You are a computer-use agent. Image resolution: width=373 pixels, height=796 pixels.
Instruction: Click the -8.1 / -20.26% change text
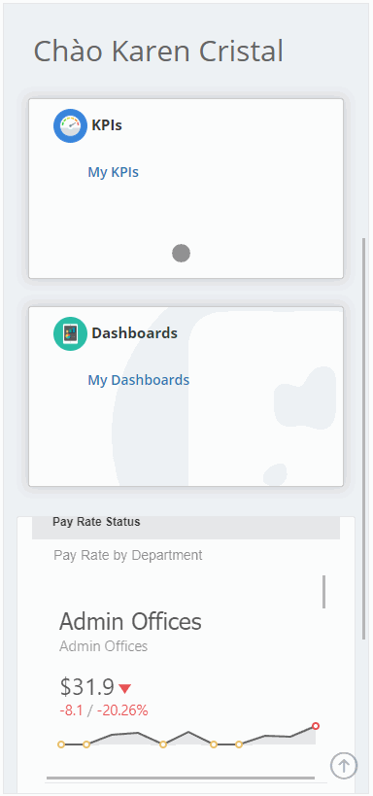(x=104, y=710)
